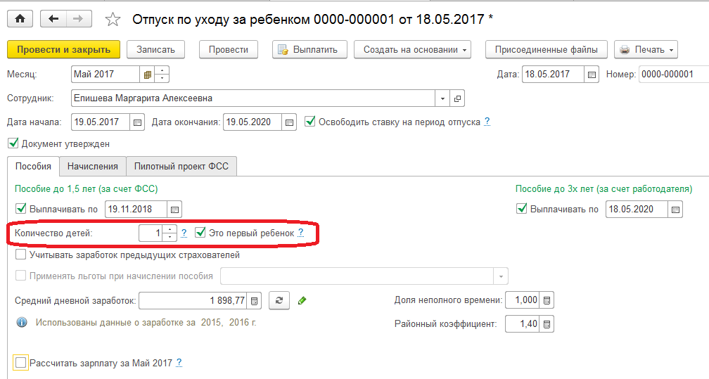
Task: Open the Пилотный проект ФСС tab
Action: coord(181,166)
